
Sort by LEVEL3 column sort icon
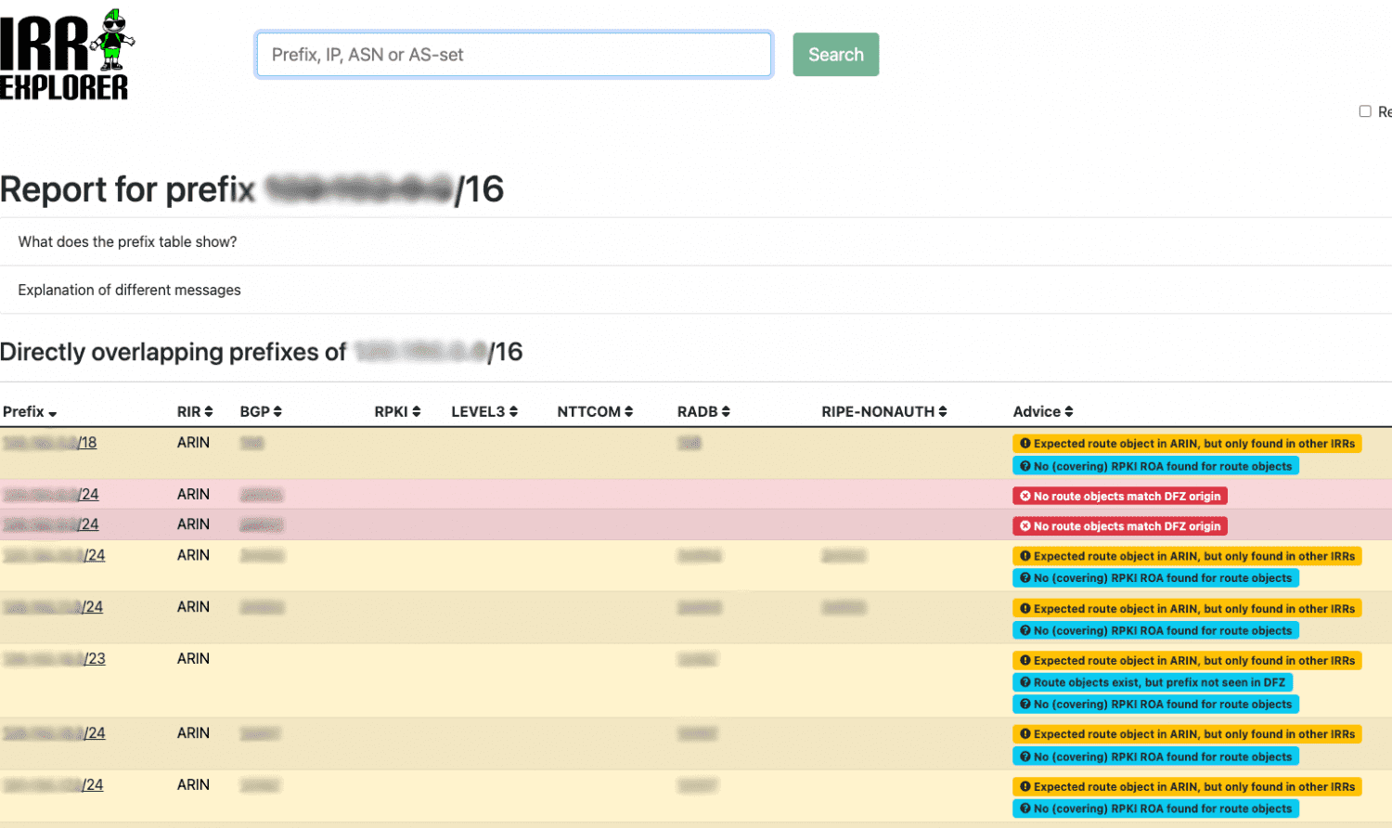coord(513,411)
